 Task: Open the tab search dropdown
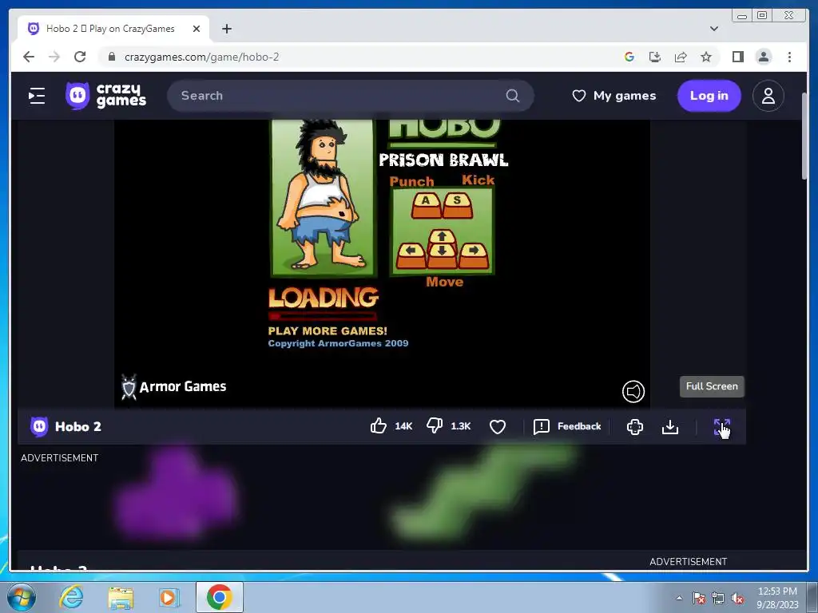[713, 29]
